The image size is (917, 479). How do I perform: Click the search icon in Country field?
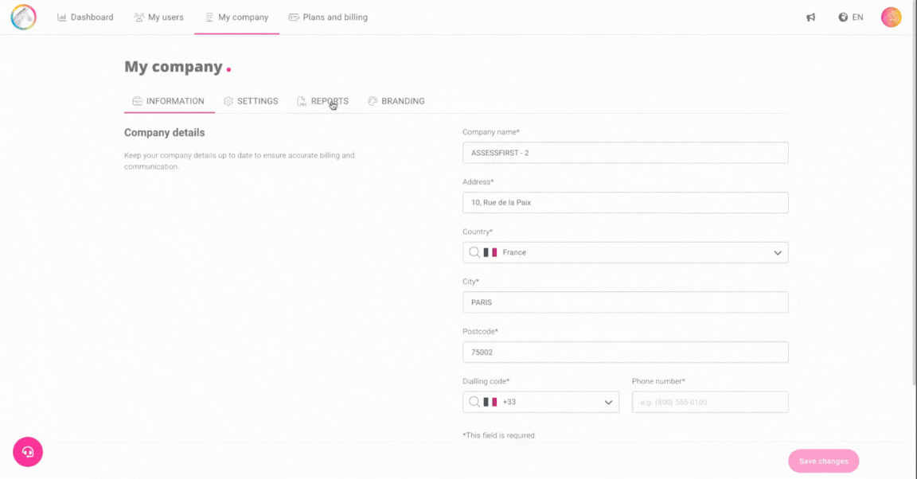474,252
